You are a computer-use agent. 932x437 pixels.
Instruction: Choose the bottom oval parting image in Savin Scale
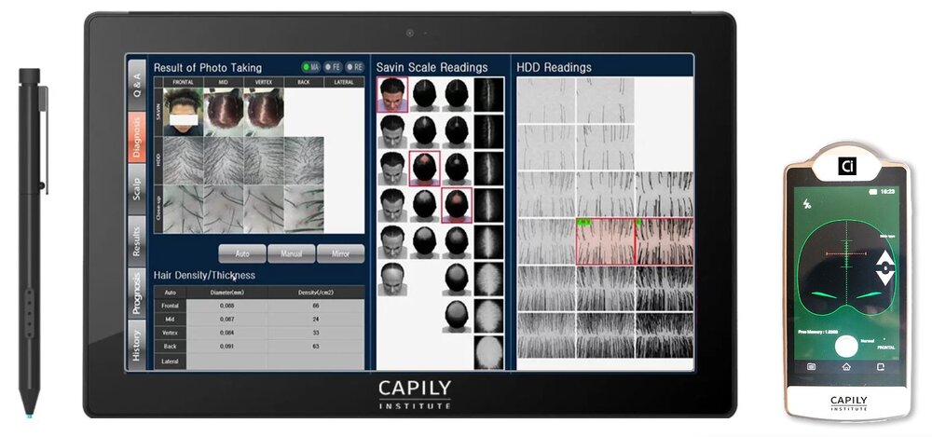tap(488, 352)
